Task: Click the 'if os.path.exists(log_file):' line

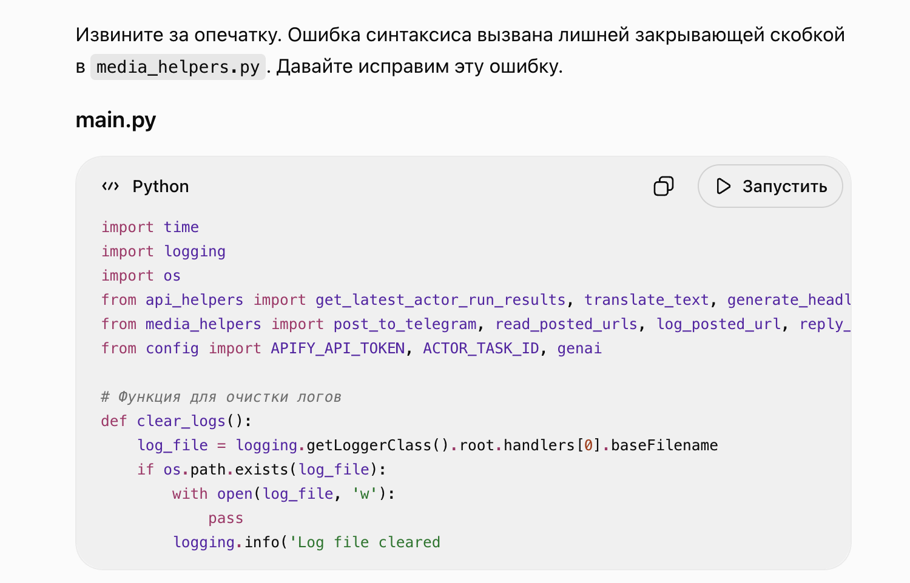Action: (x=261, y=470)
